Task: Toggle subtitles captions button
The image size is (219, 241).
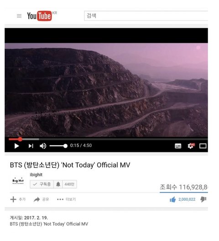Action: [178, 146]
